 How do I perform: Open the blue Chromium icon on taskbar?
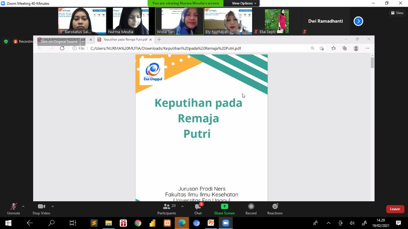(x=196, y=223)
